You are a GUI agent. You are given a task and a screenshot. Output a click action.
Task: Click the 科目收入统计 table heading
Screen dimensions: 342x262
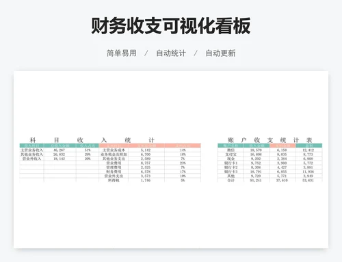click(x=92, y=140)
